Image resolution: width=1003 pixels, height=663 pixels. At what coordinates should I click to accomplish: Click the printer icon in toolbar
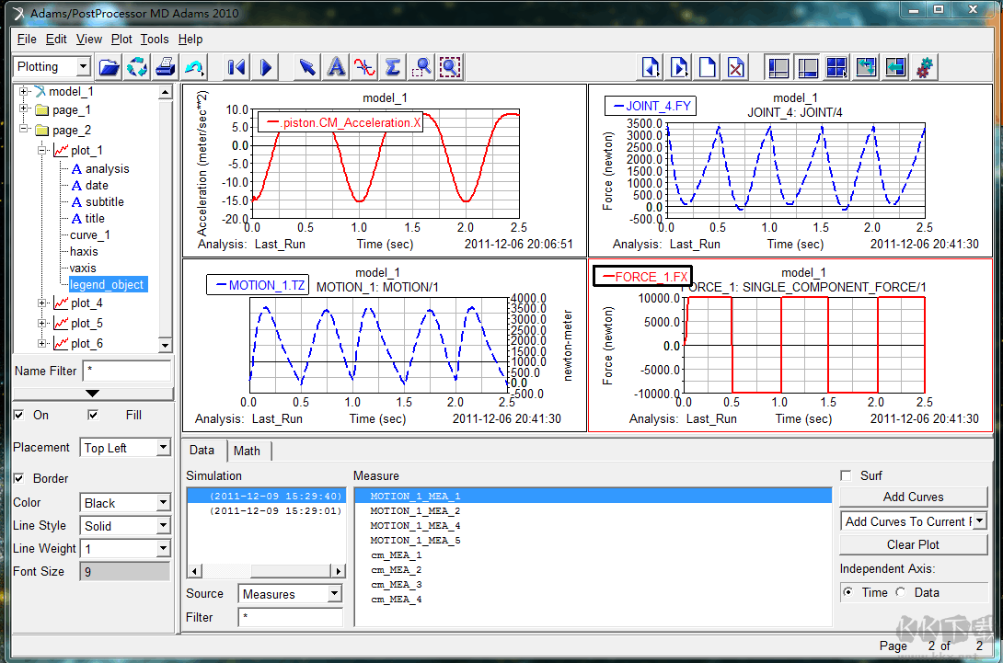tap(165, 67)
